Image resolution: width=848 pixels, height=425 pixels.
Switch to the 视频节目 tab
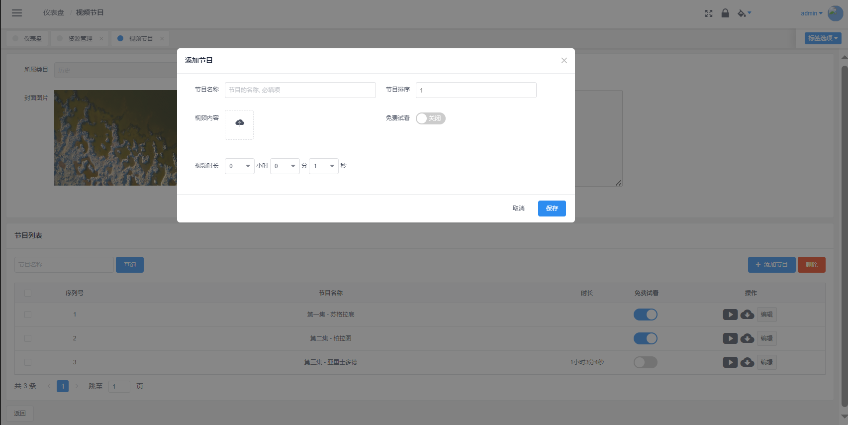[141, 38]
